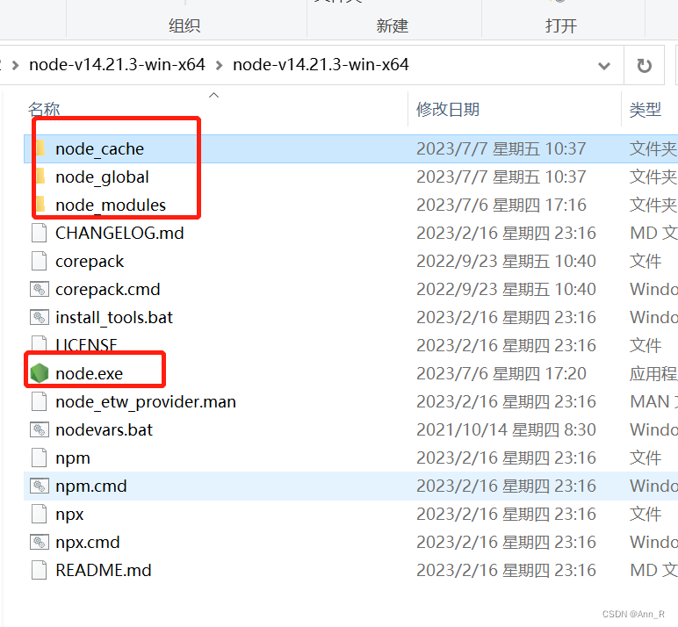Select the install_tools.bat file name
This screenshot has height=627, width=678.
pyautogui.click(x=114, y=317)
